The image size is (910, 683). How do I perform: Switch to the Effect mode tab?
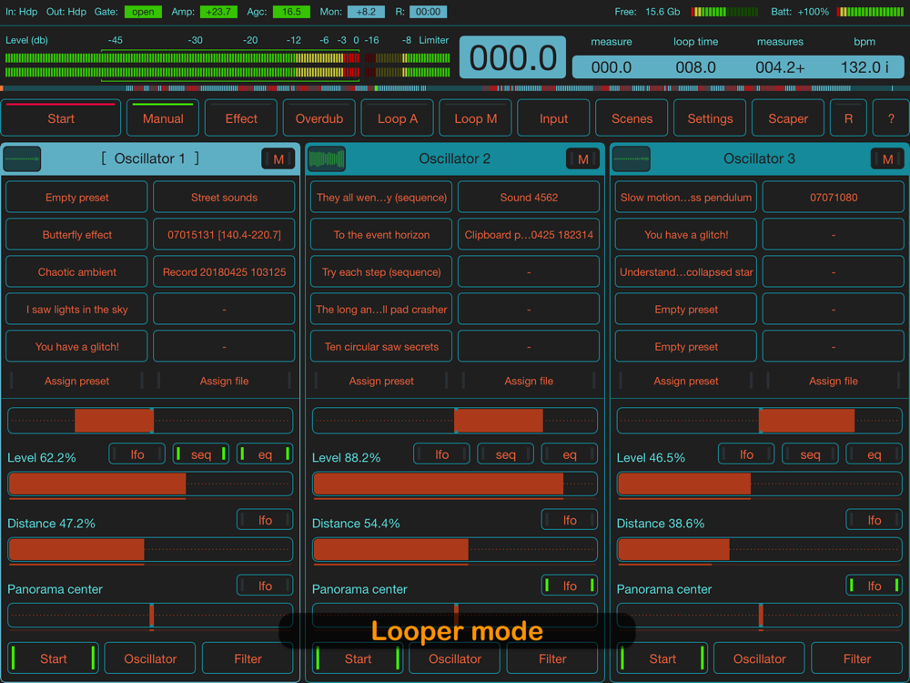pos(241,118)
